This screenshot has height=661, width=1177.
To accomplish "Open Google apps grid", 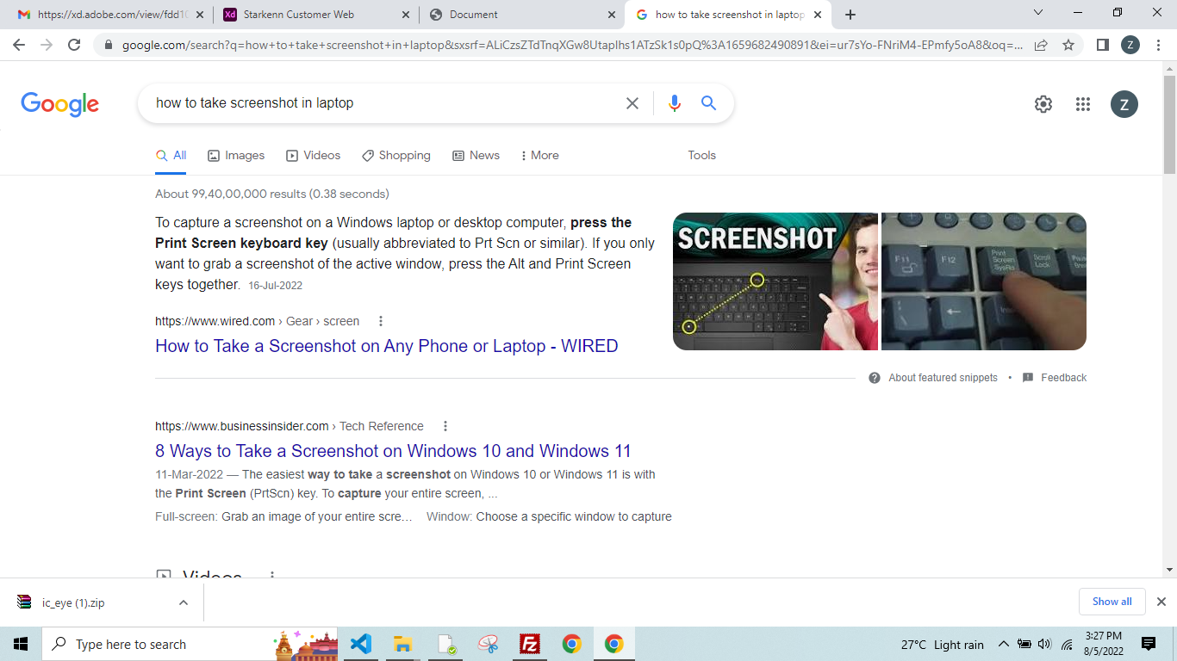I will point(1083,104).
